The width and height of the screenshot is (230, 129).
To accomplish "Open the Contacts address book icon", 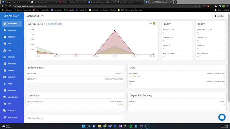I will 5,64.
